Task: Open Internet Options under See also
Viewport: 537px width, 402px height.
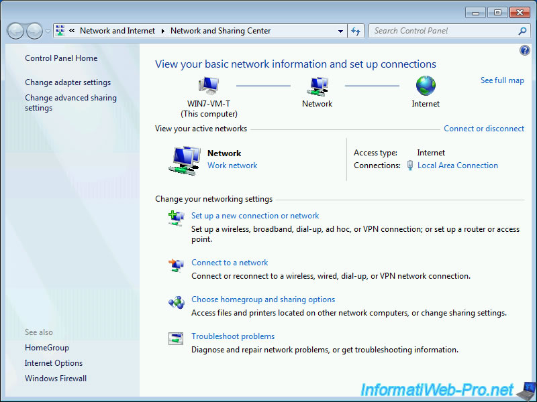Action: click(54, 363)
